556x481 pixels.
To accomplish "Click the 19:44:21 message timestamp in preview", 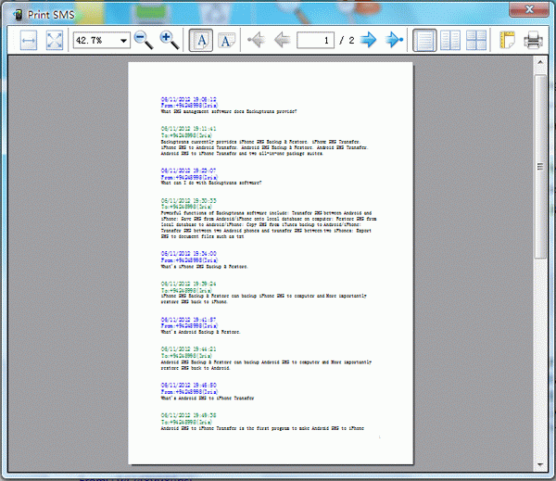I will [x=188, y=349].
